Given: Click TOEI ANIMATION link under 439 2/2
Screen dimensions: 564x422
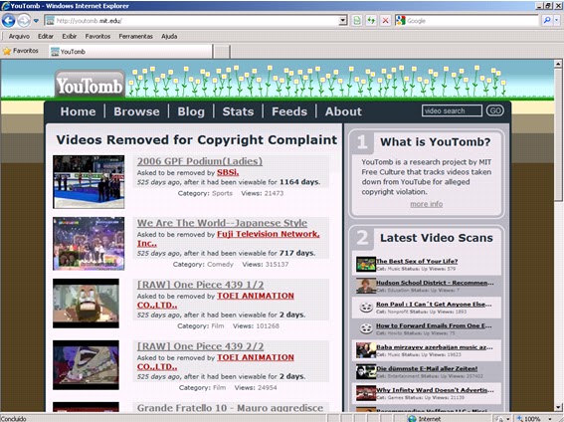Looking at the screenshot, I should (x=216, y=362).
